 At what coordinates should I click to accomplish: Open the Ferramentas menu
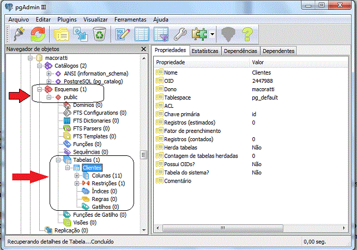[130, 20]
